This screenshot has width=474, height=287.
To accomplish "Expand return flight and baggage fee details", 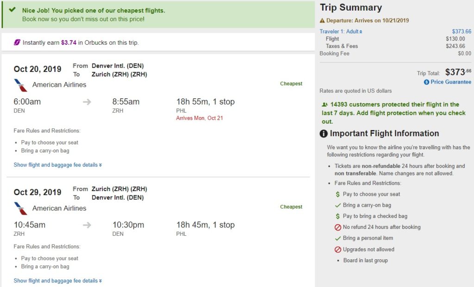I will 57,281.
